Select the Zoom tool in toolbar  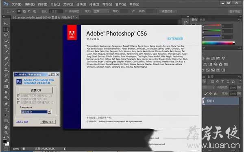6,133
